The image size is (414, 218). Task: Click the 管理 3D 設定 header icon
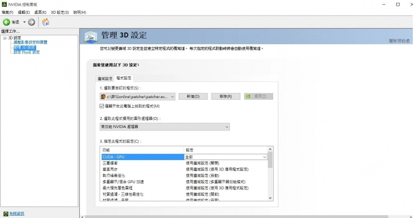[91, 37]
